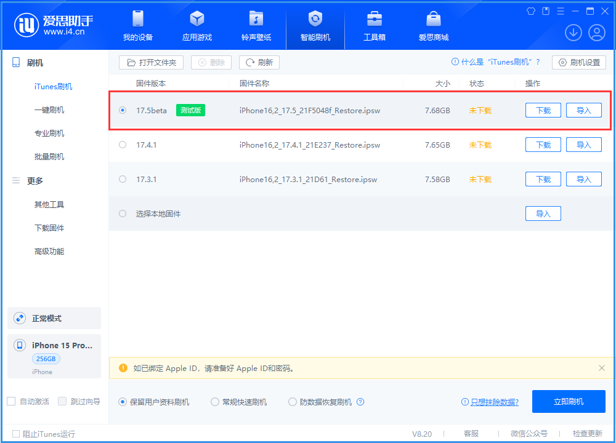Image resolution: width=616 pixels, height=443 pixels.
Task: Click the 立即刷机 flash button
Action: (x=568, y=401)
